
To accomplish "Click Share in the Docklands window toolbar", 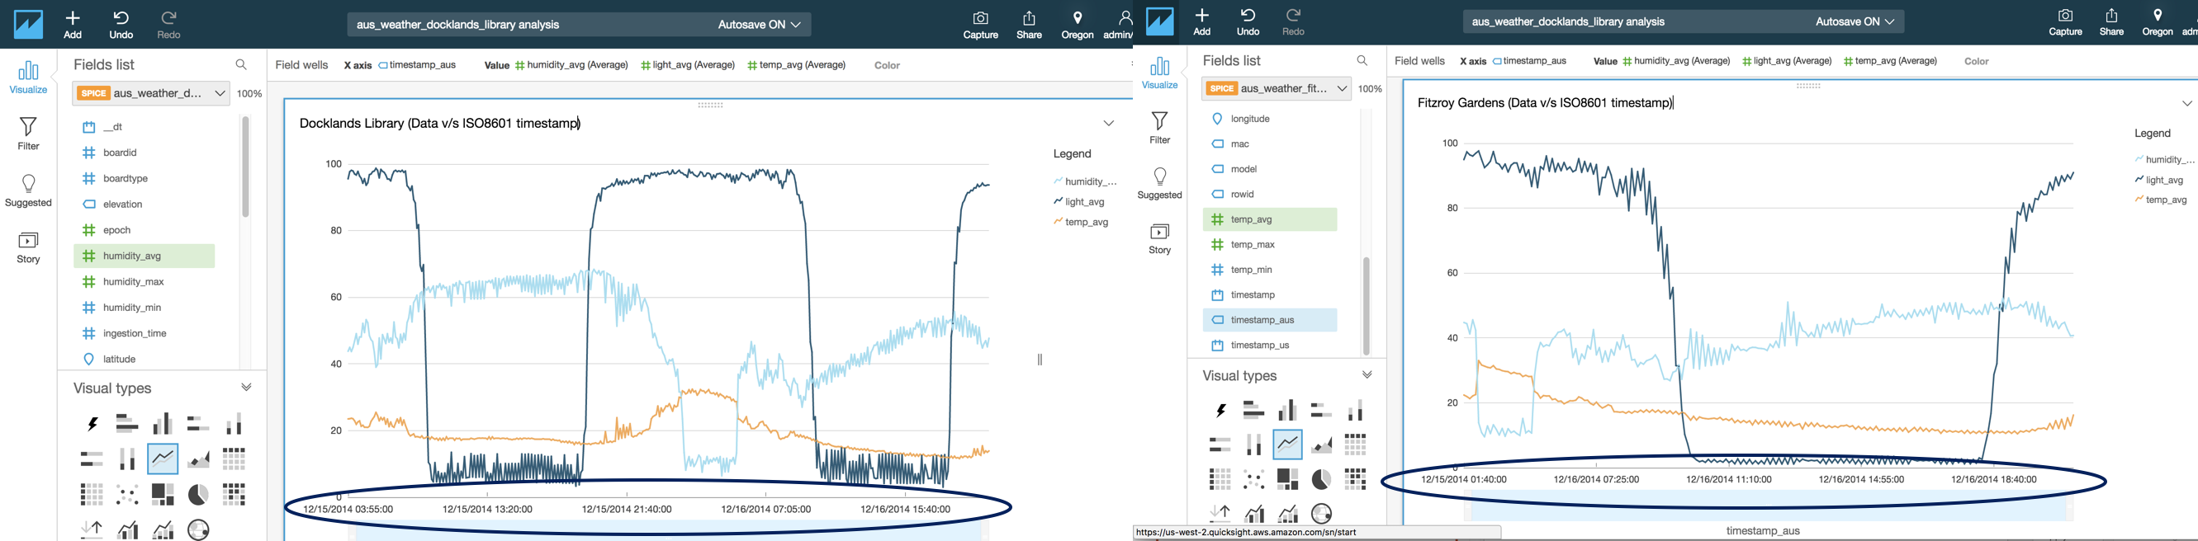I will click(x=1029, y=25).
